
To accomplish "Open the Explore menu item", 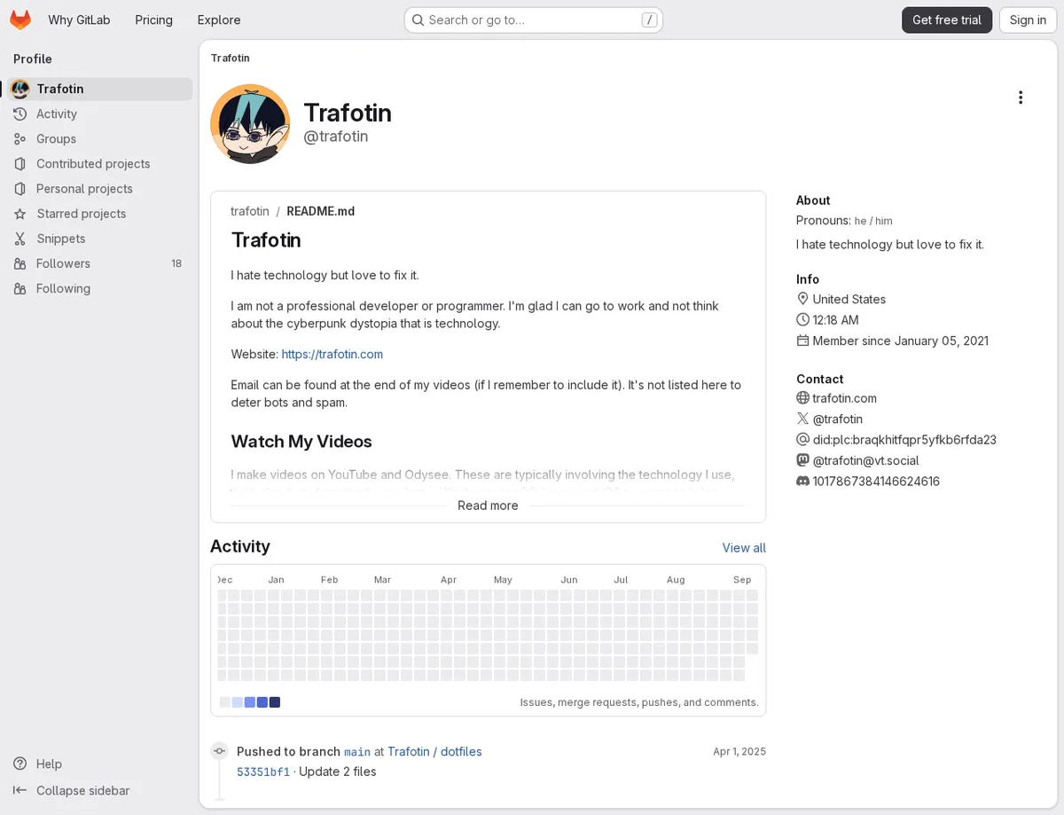I will click(219, 20).
